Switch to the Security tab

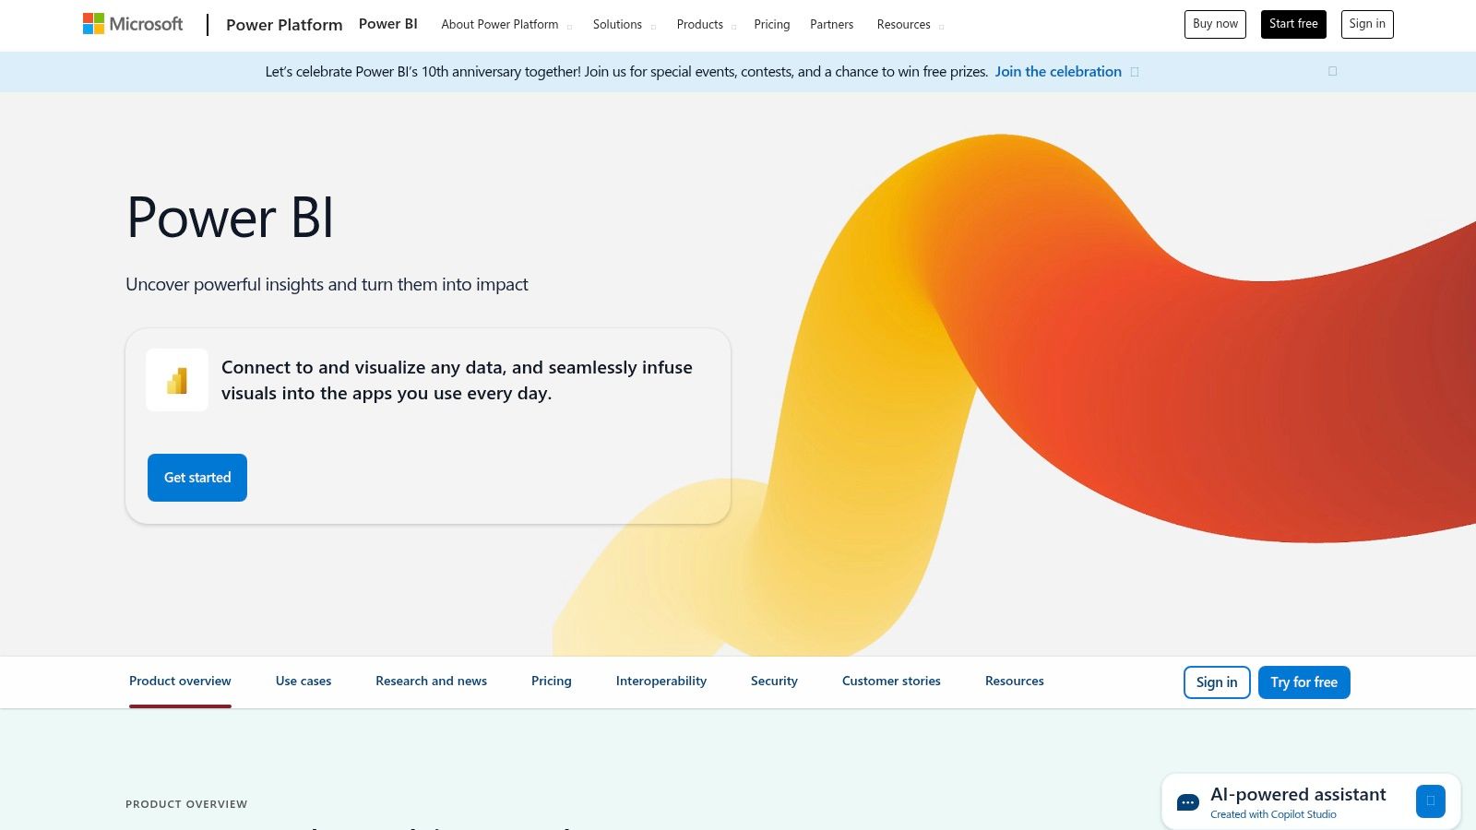pos(774,681)
